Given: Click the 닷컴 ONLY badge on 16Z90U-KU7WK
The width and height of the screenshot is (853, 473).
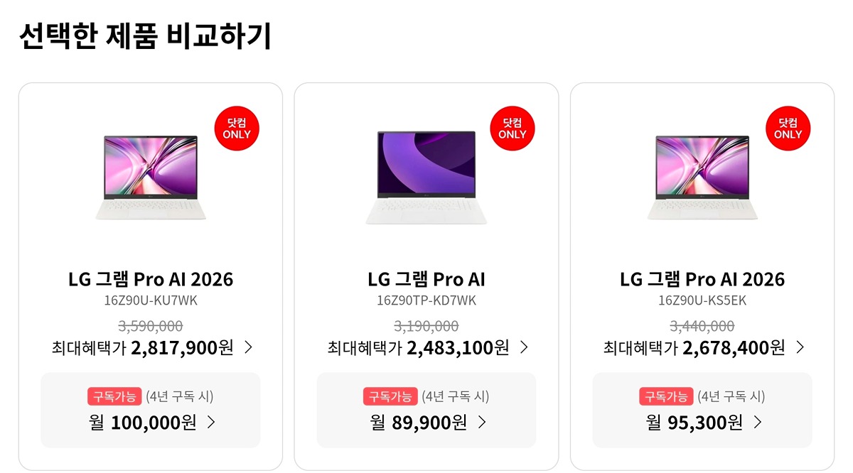Looking at the screenshot, I should 237,129.
